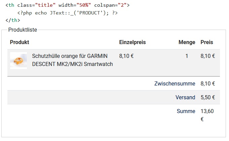Click the total amount 13,60 €
Screen dimensions: 229x141
pos(207,115)
